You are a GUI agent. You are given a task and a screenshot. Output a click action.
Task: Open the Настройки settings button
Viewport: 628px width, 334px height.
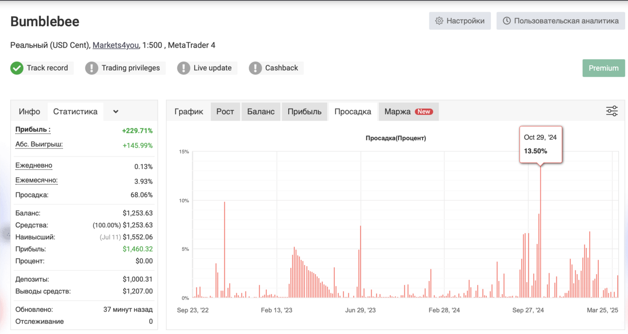(x=460, y=21)
